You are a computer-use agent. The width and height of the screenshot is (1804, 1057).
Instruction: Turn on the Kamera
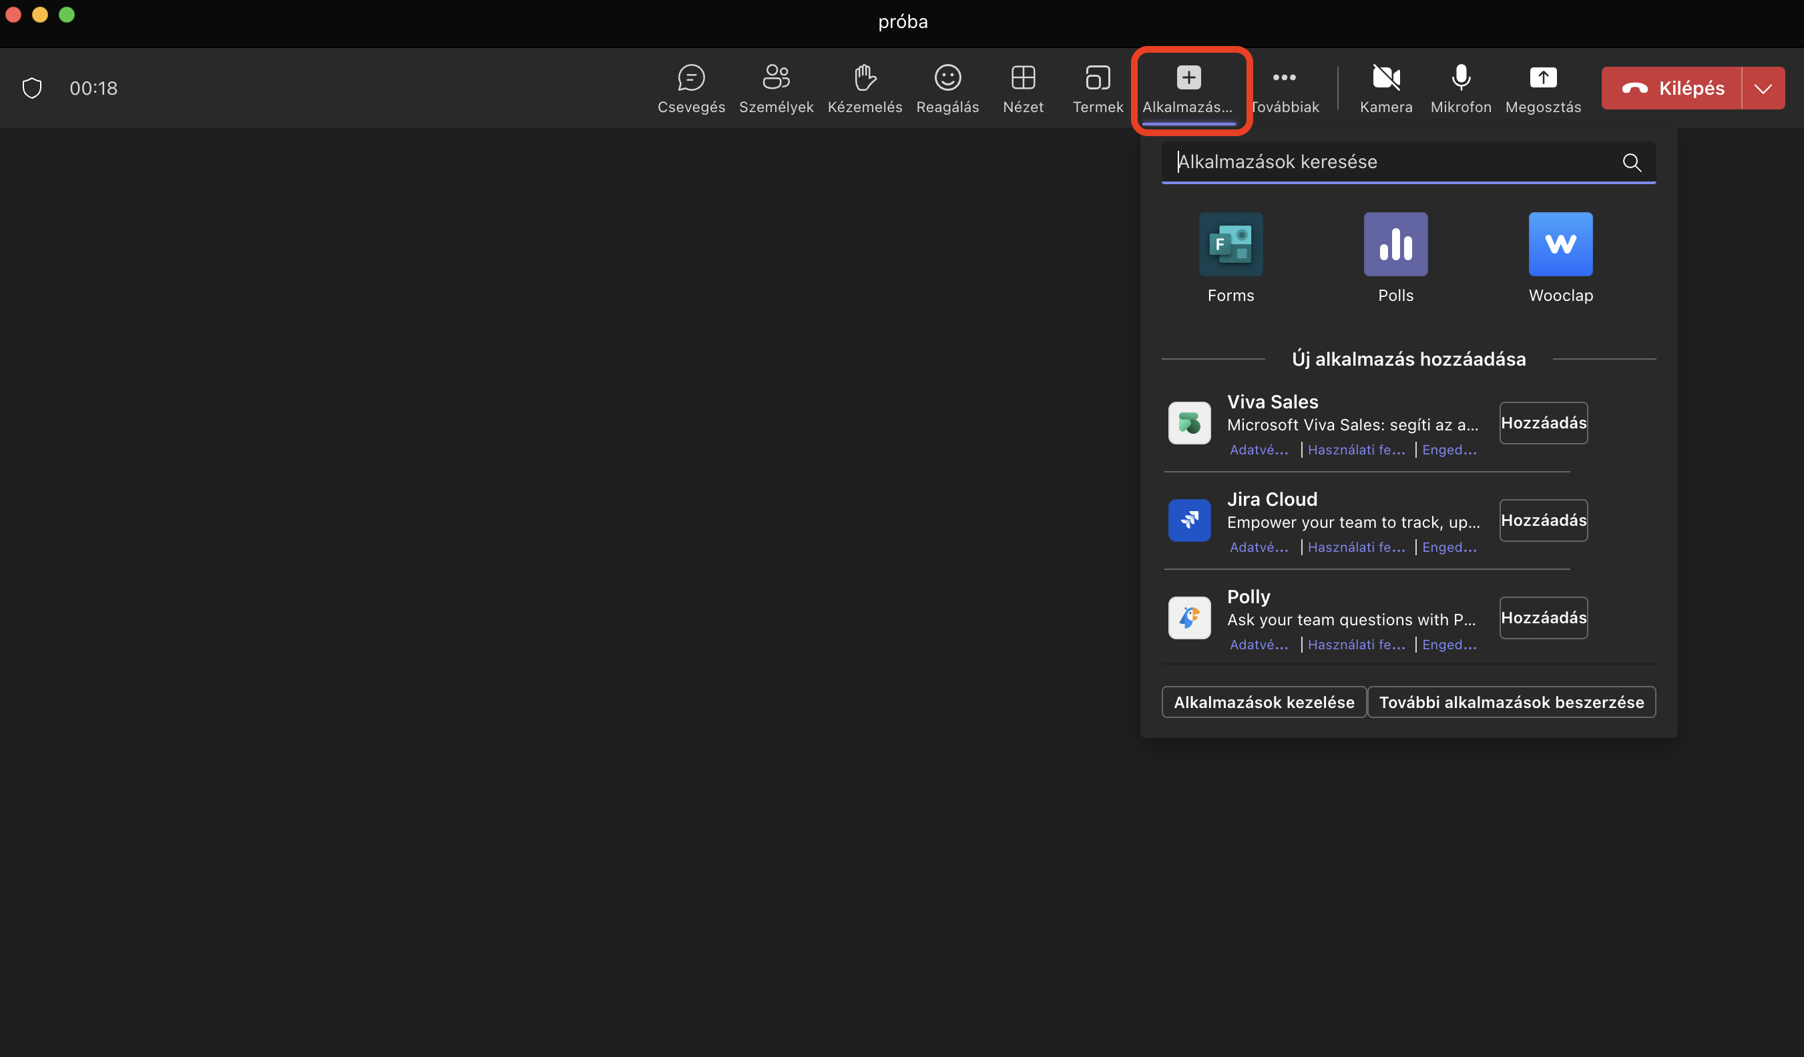point(1386,89)
